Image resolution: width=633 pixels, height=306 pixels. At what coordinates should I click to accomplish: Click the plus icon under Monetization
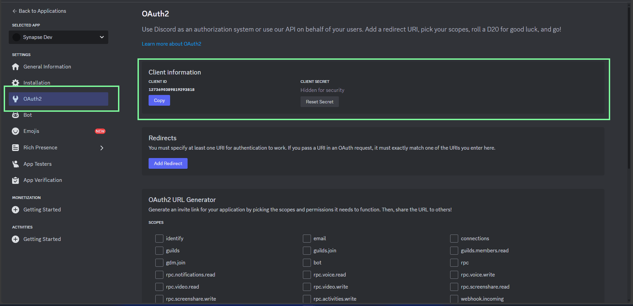15,210
